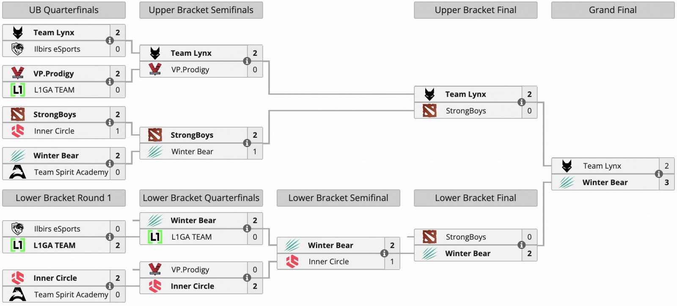Open info for VP.Prodigy vs L1GA TEAM quarterfinal

click(110, 82)
